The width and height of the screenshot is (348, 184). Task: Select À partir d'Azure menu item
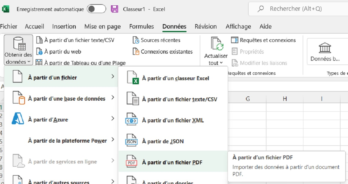61,119
